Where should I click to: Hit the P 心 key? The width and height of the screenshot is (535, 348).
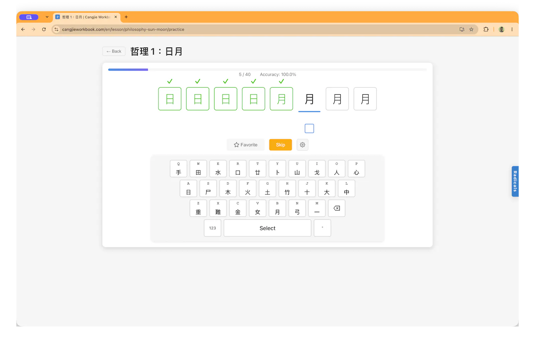[x=356, y=169]
